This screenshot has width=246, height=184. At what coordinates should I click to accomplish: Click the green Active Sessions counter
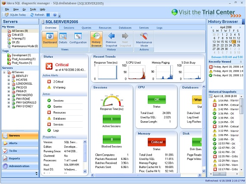point(112,119)
